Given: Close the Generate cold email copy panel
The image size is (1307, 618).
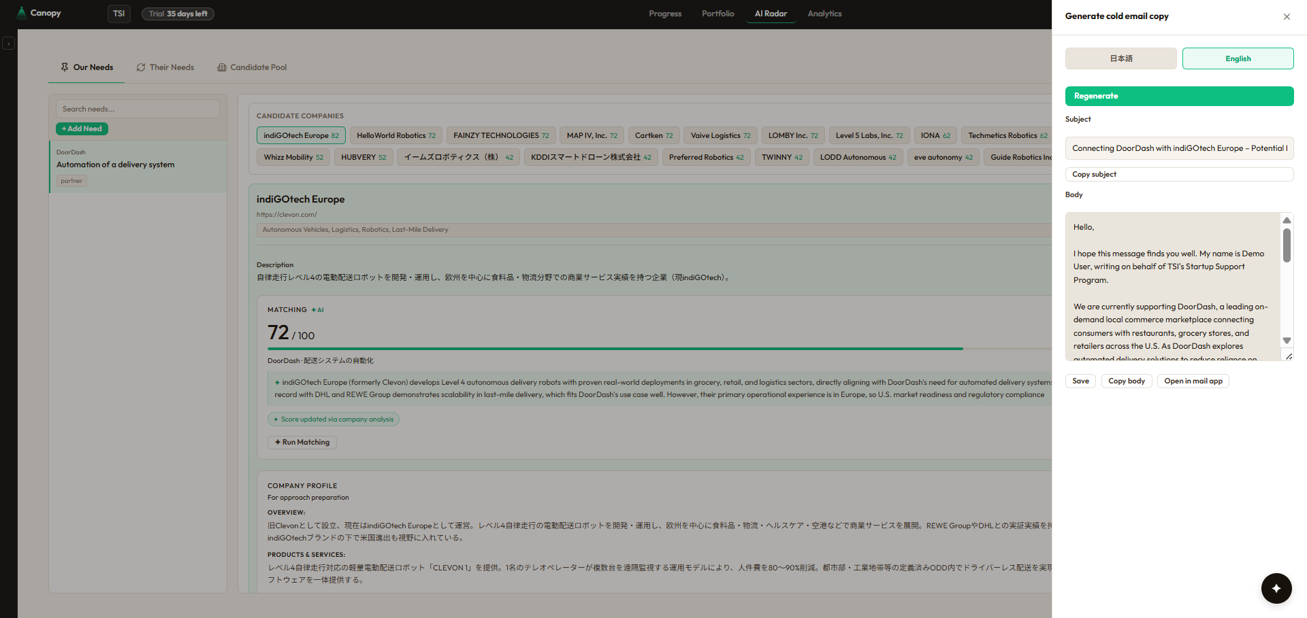Looking at the screenshot, I should coord(1287,16).
